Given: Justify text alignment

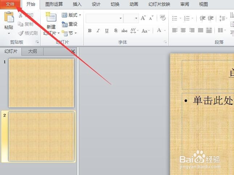Looking at the screenshot, I should 200,30.
